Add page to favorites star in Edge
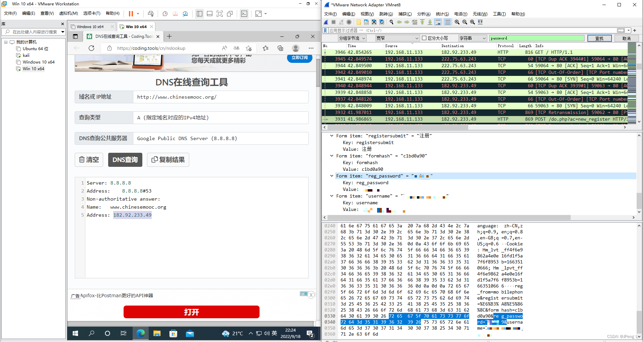Image resolution: width=643 pixels, height=342 pixels. click(248, 48)
